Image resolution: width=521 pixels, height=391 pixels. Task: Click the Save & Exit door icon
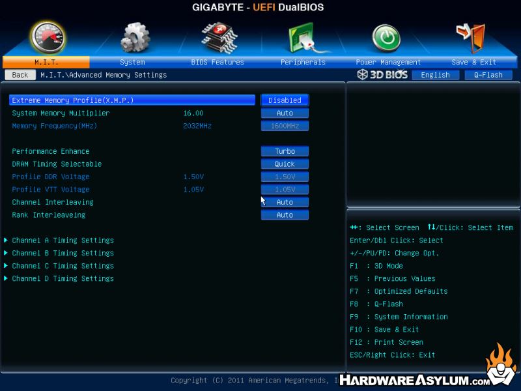pos(471,38)
